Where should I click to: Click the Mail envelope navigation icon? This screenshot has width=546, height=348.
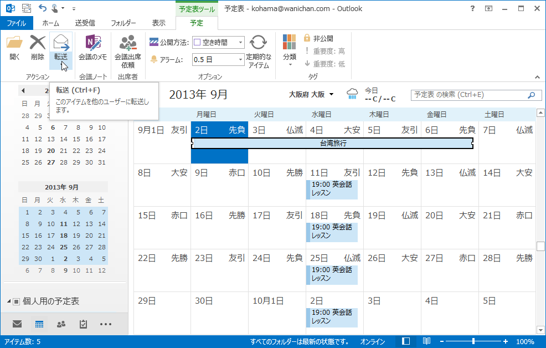tap(17, 324)
